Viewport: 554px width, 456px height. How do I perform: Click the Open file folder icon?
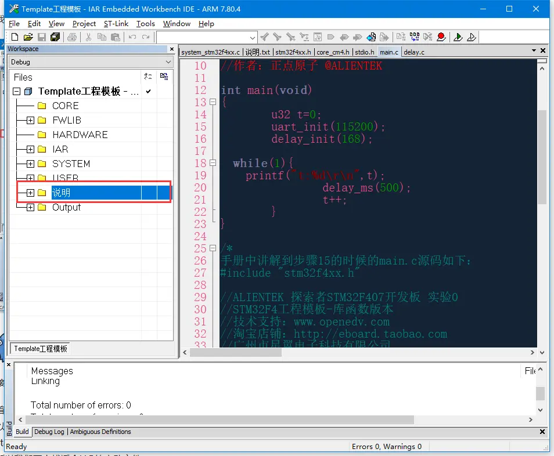28,37
